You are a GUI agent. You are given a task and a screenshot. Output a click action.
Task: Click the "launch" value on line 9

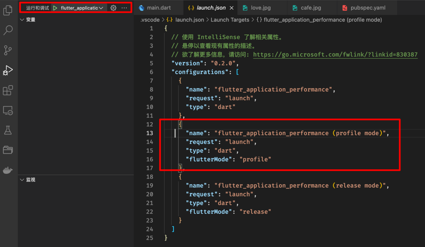click(x=239, y=98)
